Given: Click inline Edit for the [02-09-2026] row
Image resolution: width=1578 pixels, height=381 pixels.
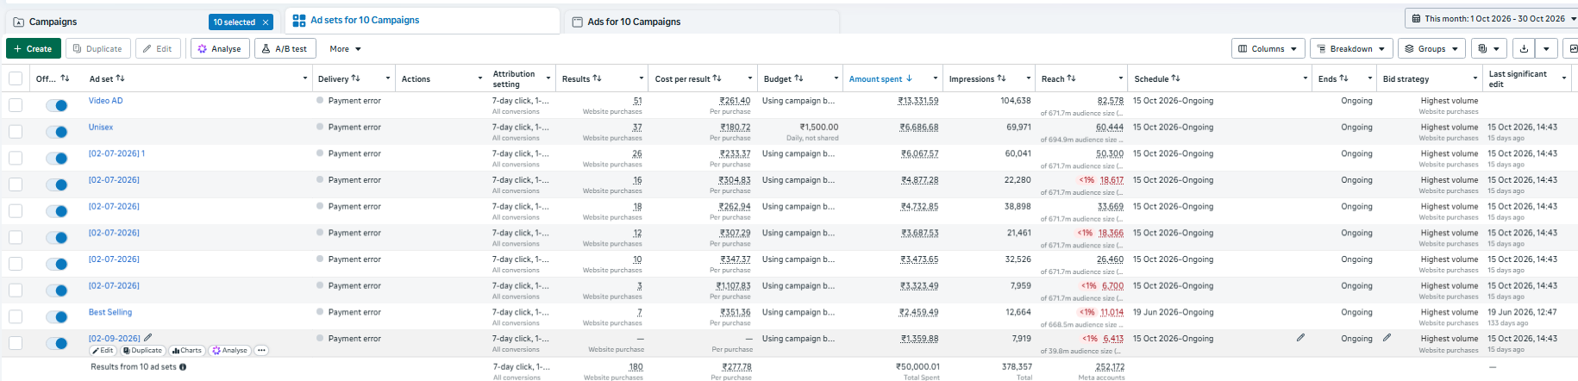Looking at the screenshot, I should pos(102,351).
